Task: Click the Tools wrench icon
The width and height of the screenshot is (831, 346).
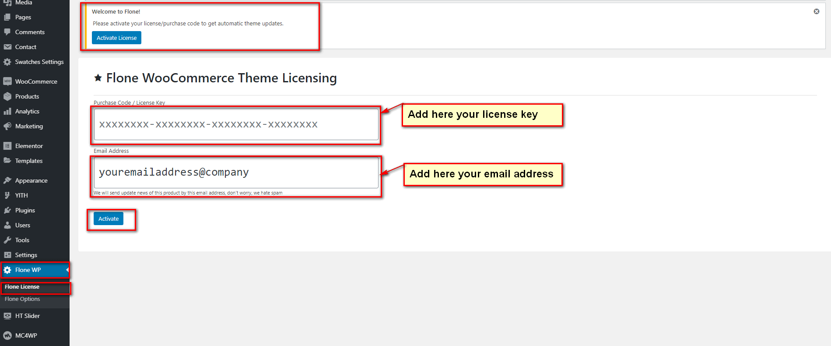Action: [7, 240]
